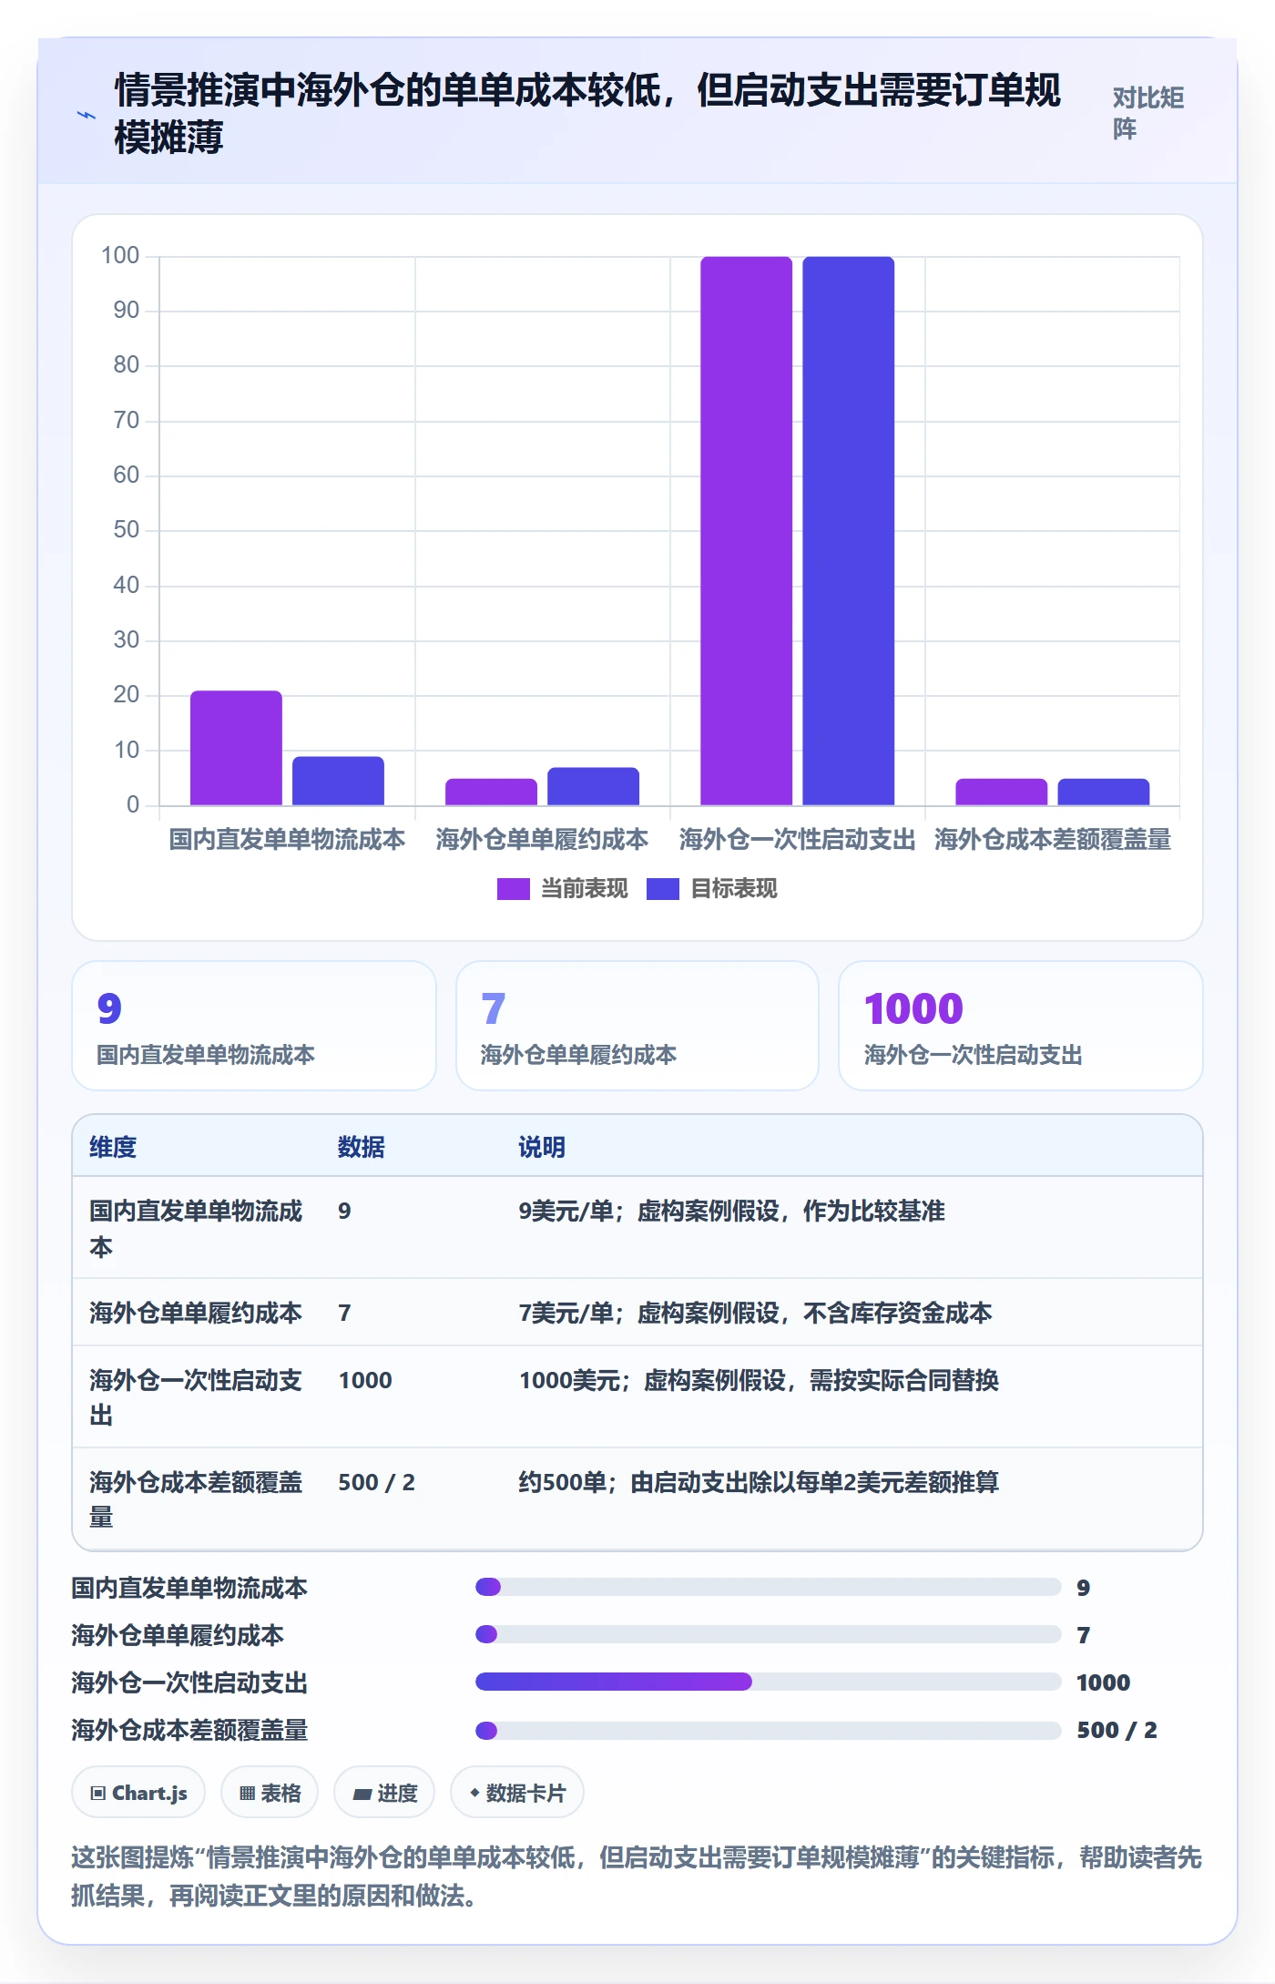Click the purple 国内直发单单物流成本 chart bar

tap(236, 748)
